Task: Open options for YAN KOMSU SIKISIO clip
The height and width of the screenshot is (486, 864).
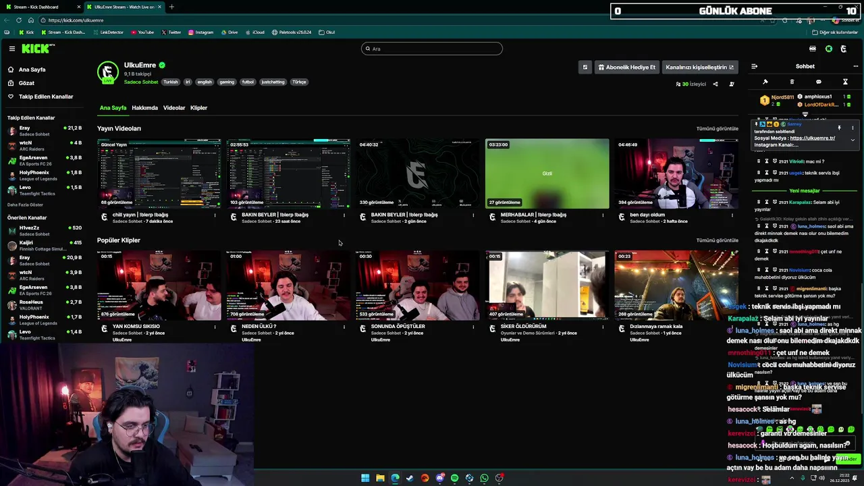Action: point(215,327)
